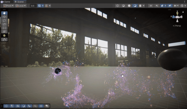
Task: Open the Local handle rotation dropdown
Action: (21, 5)
